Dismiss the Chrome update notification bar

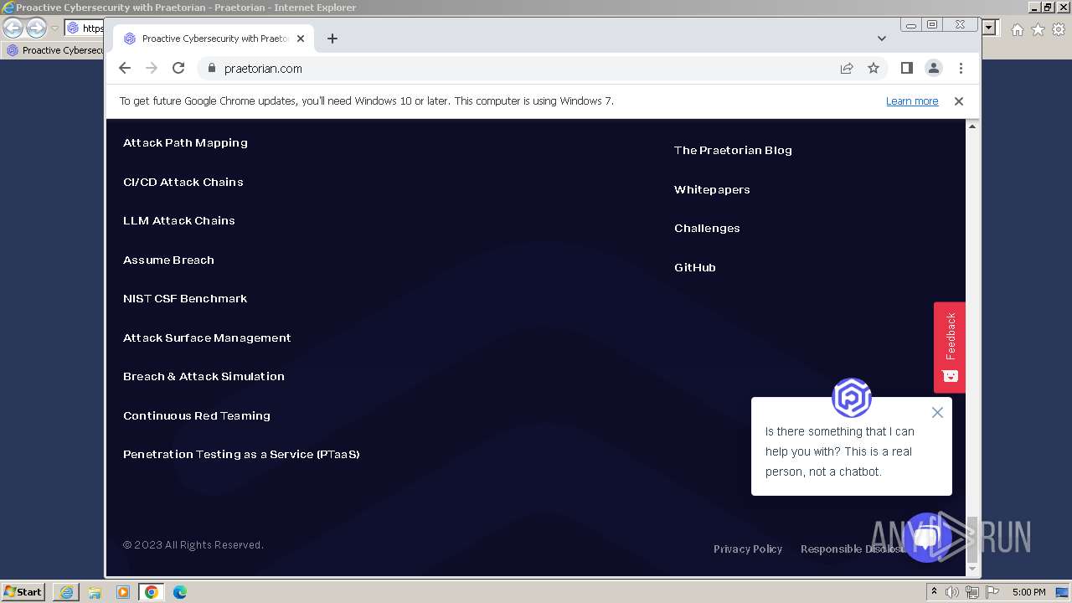pyautogui.click(x=959, y=101)
